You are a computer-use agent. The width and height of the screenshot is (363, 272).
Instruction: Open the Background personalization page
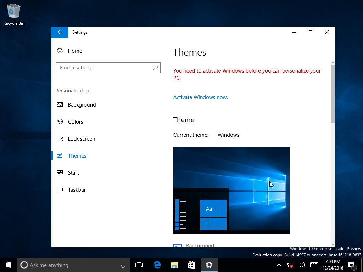pos(77,105)
